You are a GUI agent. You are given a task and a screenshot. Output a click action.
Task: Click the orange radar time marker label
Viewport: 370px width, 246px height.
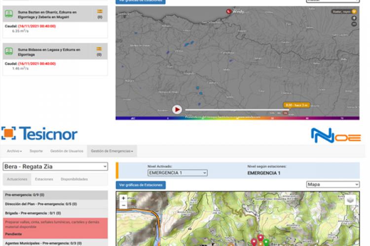296,105
